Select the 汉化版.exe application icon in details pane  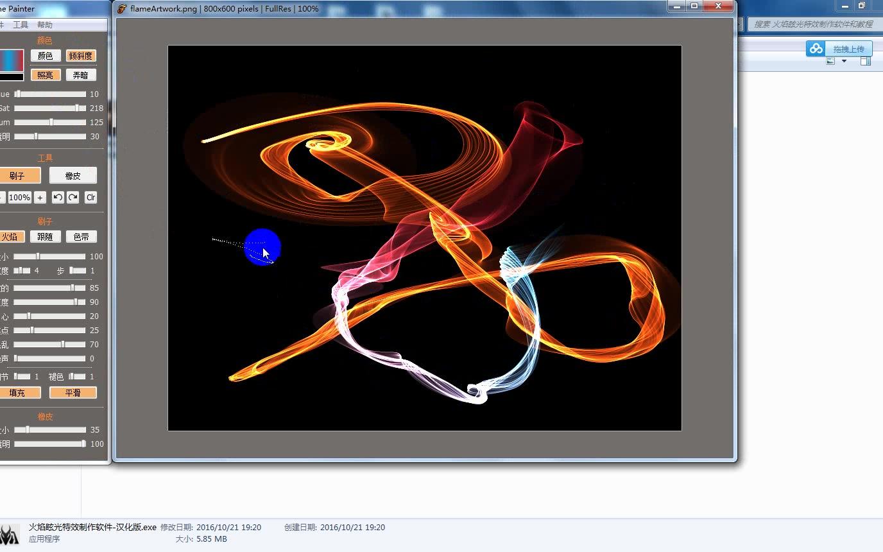pos(10,534)
